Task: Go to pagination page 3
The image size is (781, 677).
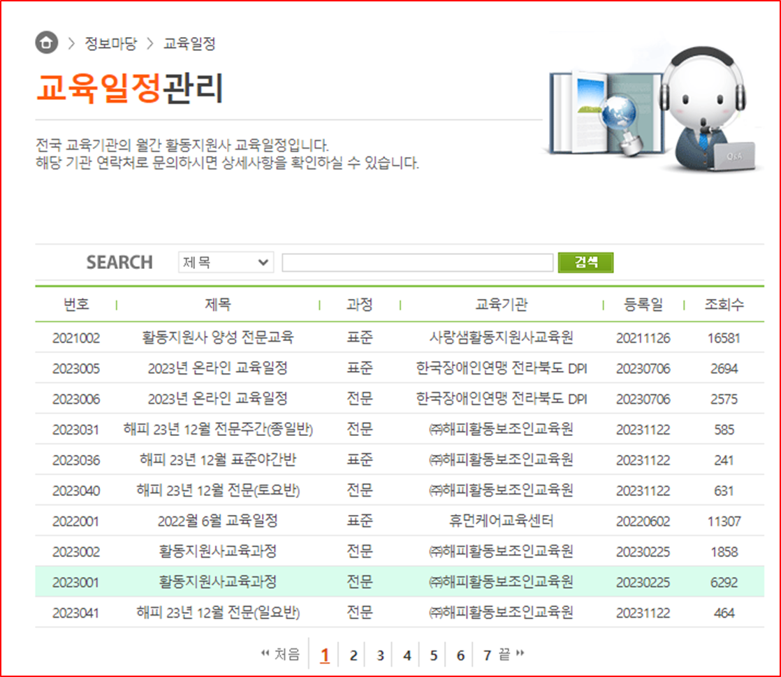Action: (x=380, y=655)
